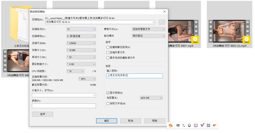Viewport: 255px width, 133px height.
Task: Expand the 更新方式 dropdown
Action: pos(149,29)
